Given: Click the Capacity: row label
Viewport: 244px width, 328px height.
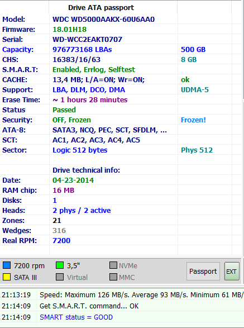Looking at the screenshot, I should click(x=18, y=50).
